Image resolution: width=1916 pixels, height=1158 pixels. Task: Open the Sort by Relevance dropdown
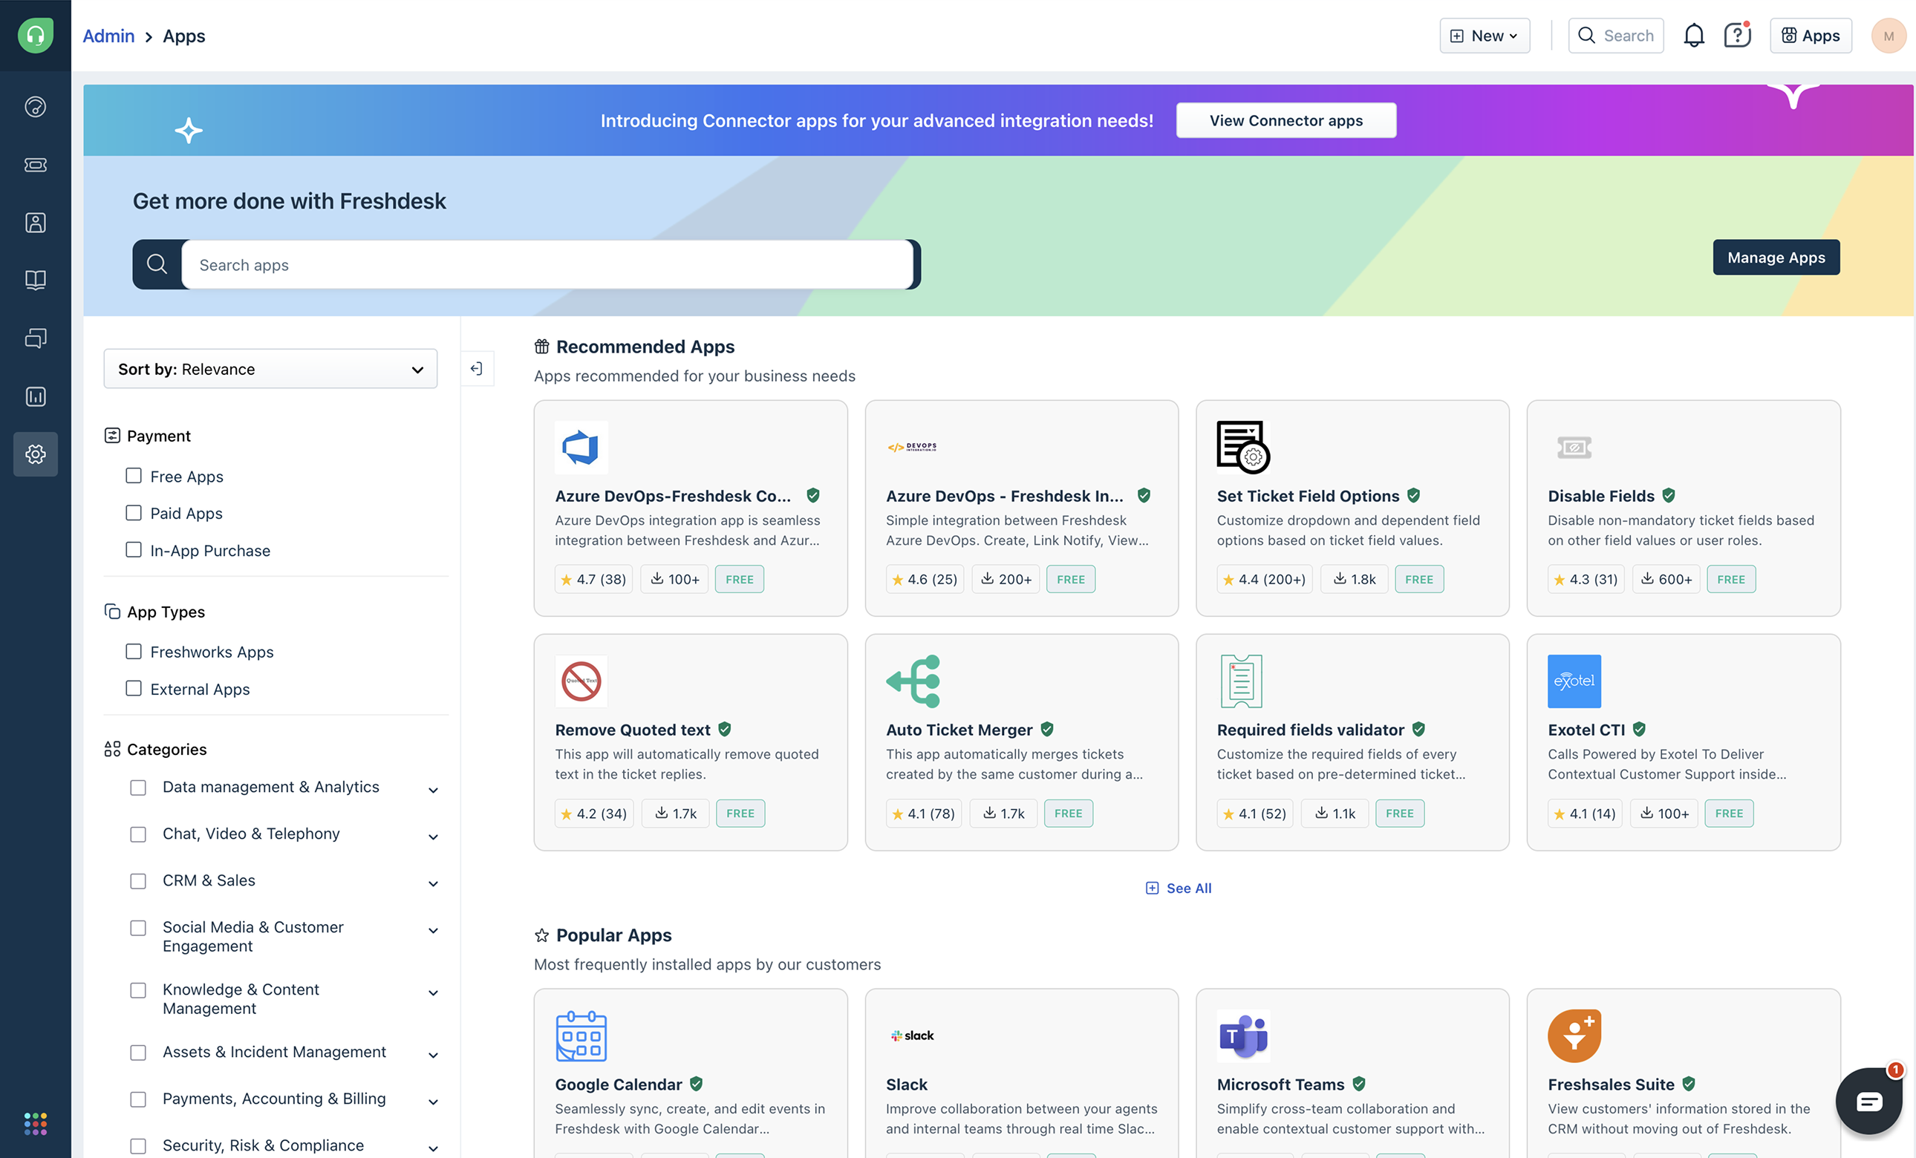270,369
